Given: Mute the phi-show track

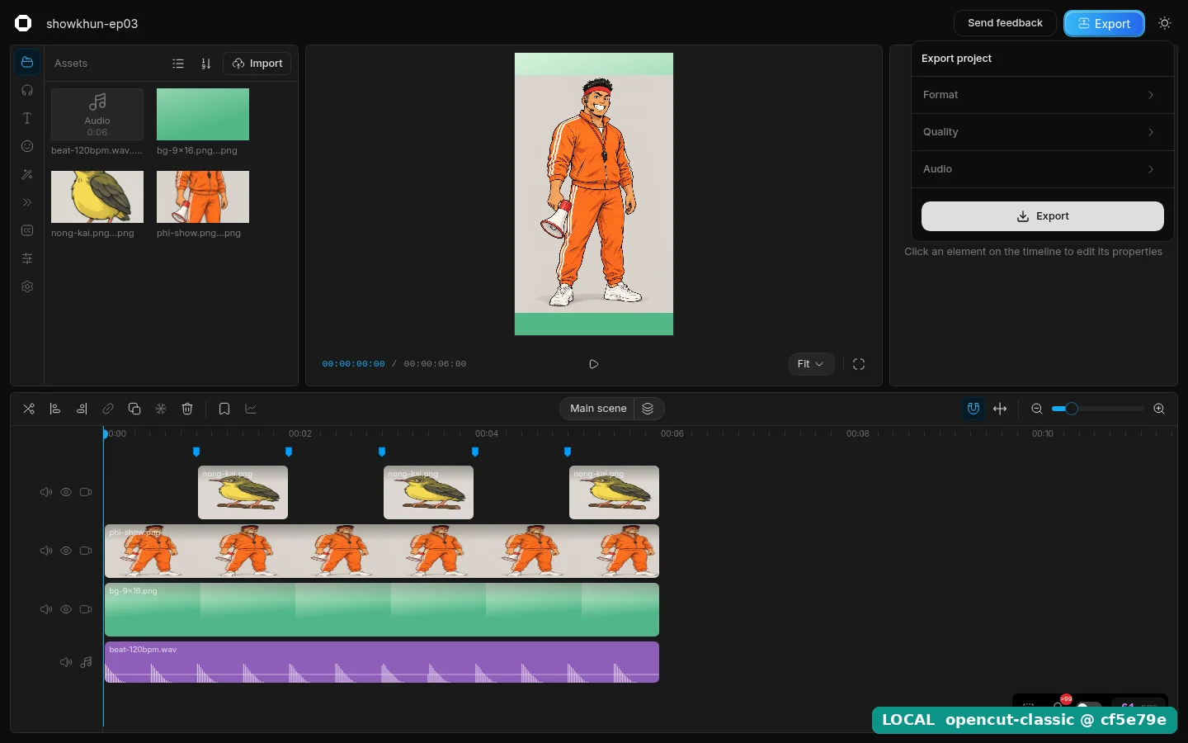Looking at the screenshot, I should (x=46, y=551).
